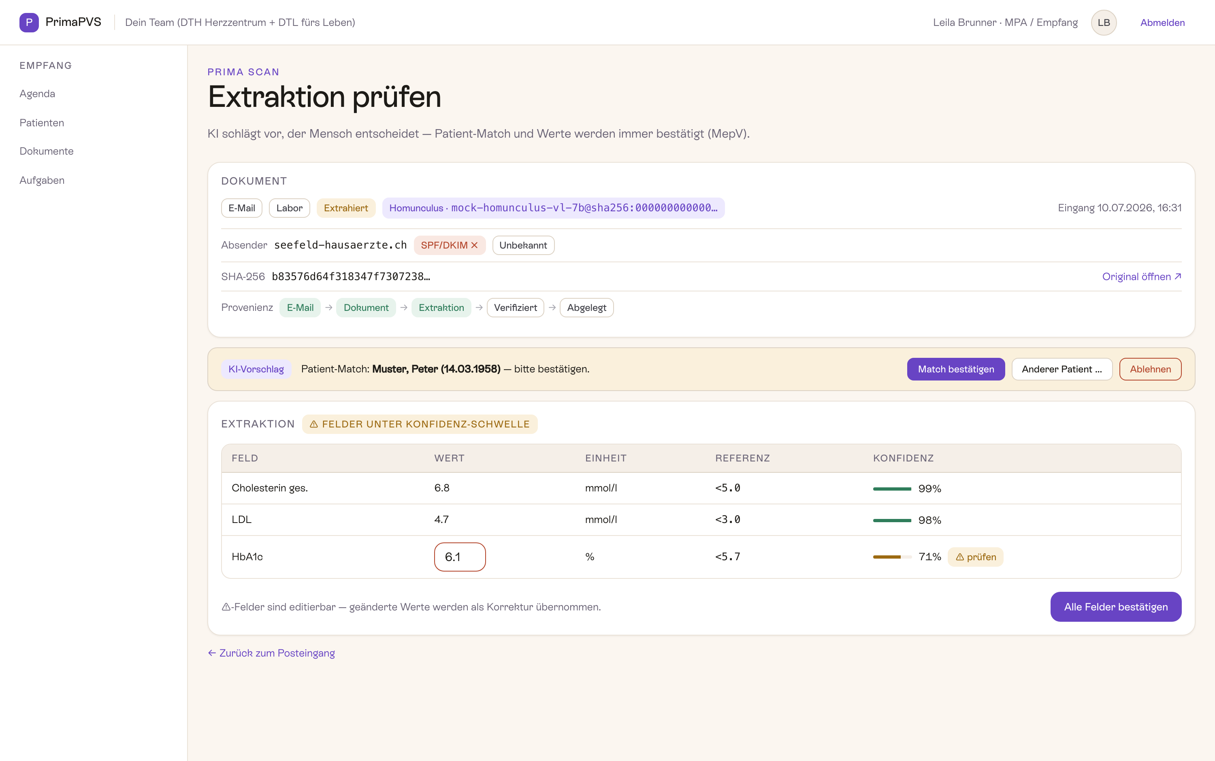1215x761 pixels.
Task: Click Alle Felder bestätigen button
Action: [1116, 606]
